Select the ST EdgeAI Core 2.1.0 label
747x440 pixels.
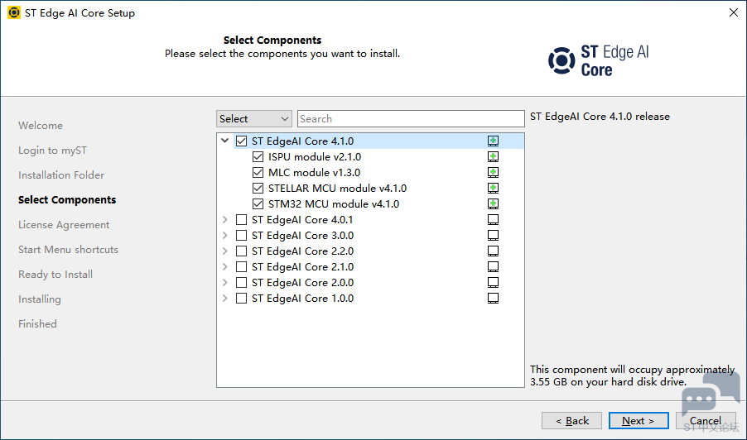tap(302, 267)
